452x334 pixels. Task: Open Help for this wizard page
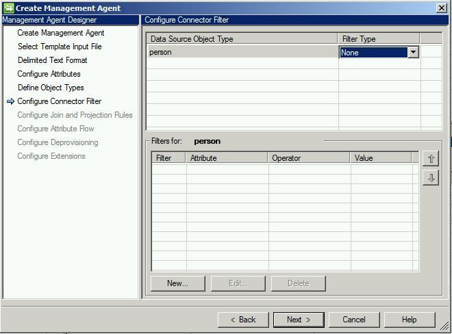click(x=410, y=320)
